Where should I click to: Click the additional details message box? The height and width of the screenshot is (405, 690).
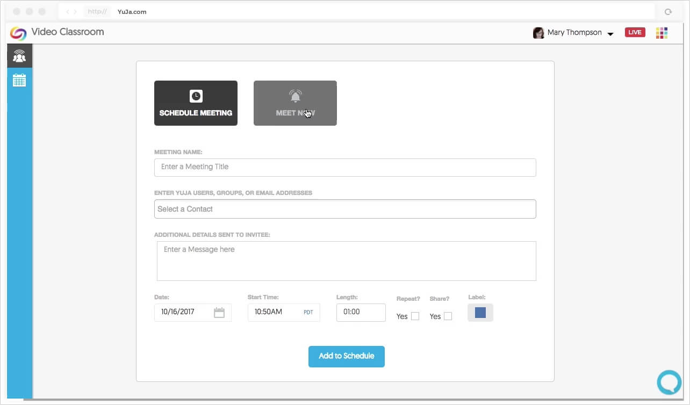tap(346, 261)
